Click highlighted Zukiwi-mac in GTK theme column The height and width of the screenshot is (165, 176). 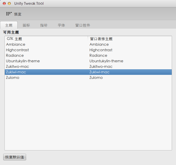click(16, 72)
